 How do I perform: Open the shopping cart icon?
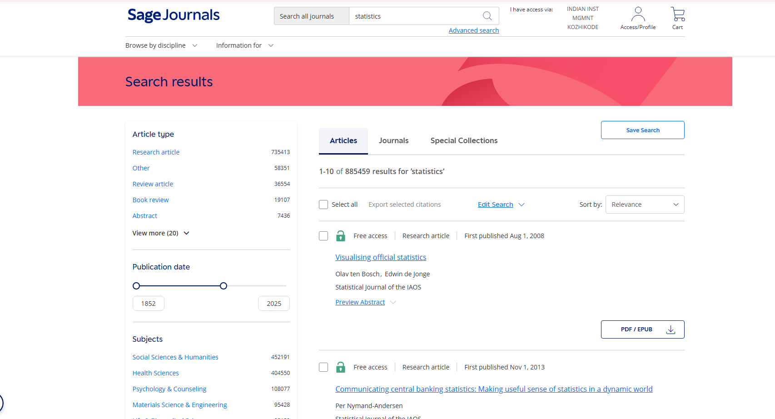677,15
